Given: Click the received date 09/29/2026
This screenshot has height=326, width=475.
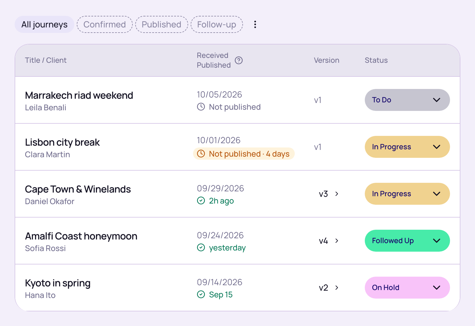Looking at the screenshot, I should pyautogui.click(x=220, y=188).
